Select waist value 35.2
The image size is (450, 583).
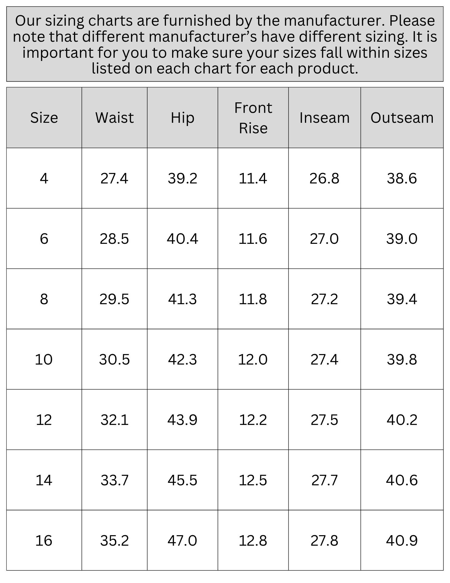[x=114, y=540]
